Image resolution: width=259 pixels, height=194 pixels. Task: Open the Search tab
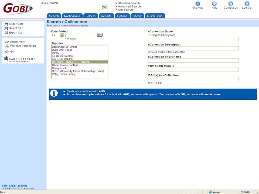pos(54,16)
